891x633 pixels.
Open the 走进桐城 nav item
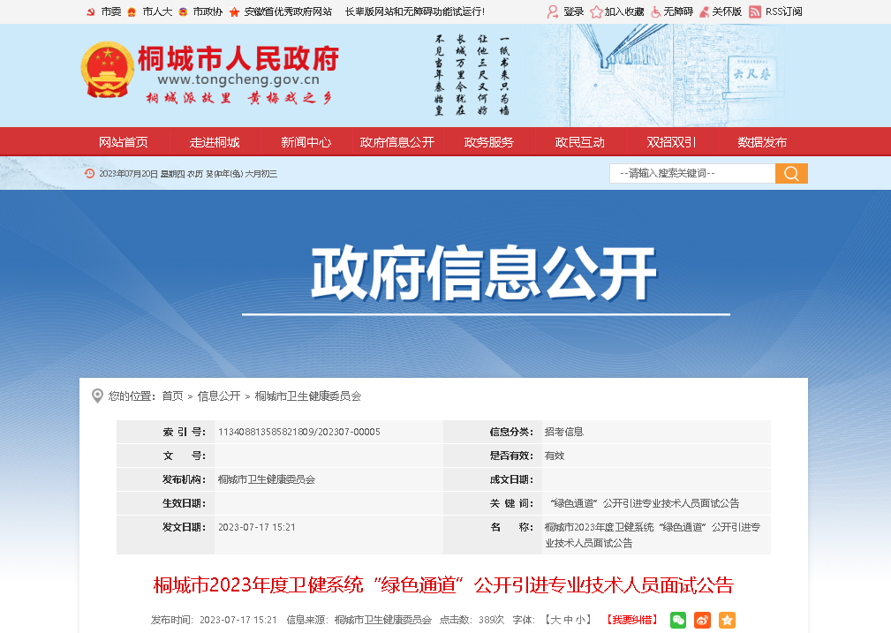215,142
